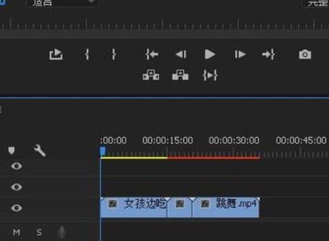Image resolution: width=329 pixels, height=241 pixels.
Task: Go to Out point button
Action: (268, 54)
